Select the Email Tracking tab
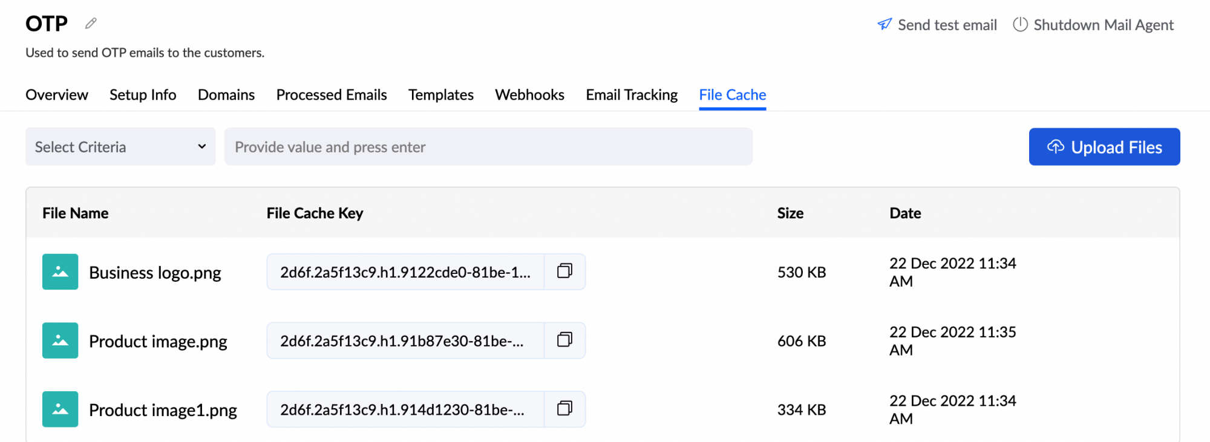The width and height of the screenshot is (1210, 442). click(632, 95)
